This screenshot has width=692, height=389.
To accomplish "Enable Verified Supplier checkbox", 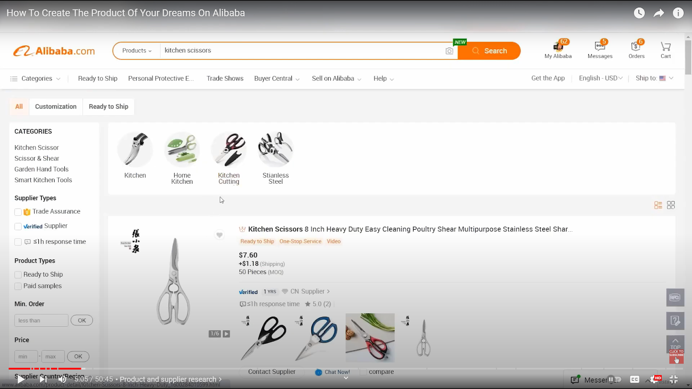I will point(18,226).
